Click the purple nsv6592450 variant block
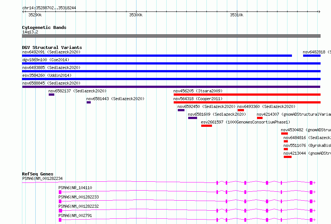The image size is (331, 224). pos(181,110)
